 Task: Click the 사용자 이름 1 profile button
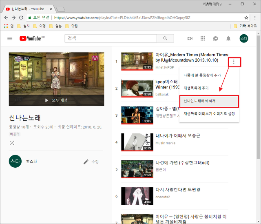[x=212, y=4]
